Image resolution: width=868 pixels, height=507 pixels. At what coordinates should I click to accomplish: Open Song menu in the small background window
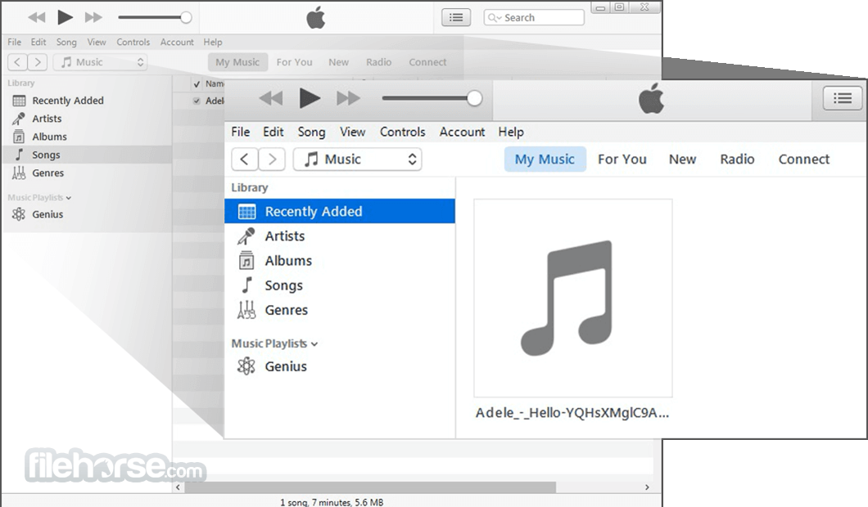[66, 42]
